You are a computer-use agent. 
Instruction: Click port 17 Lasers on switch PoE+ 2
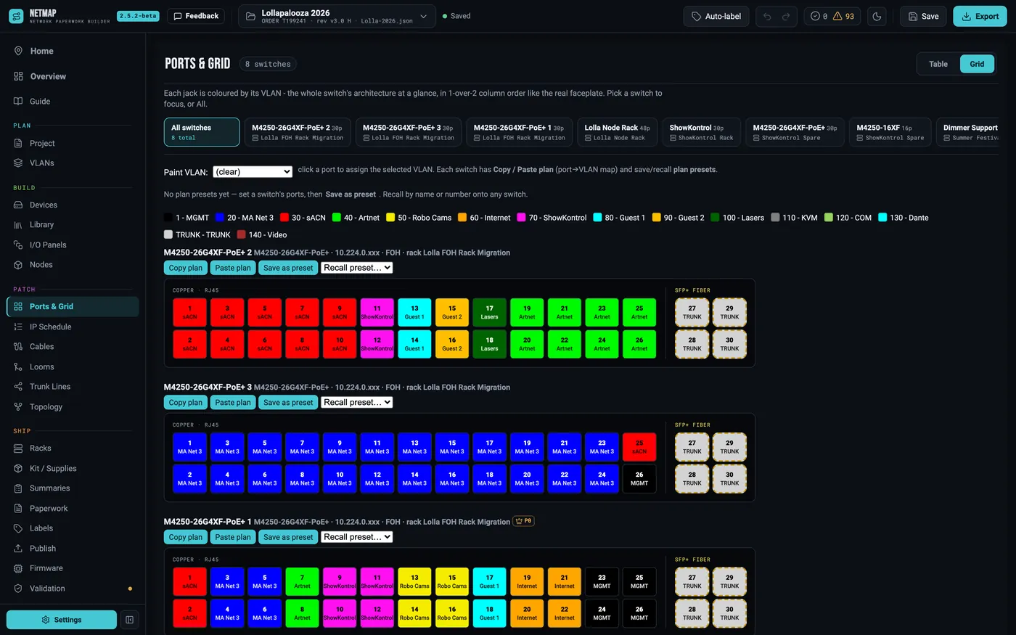point(490,312)
